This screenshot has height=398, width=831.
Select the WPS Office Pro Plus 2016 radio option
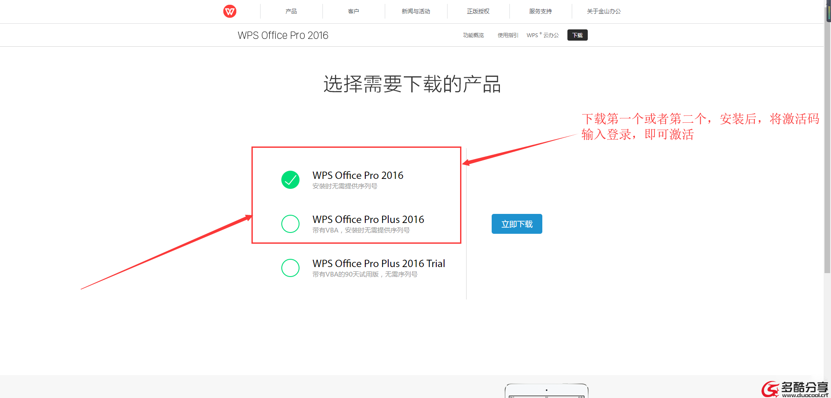tap(290, 224)
